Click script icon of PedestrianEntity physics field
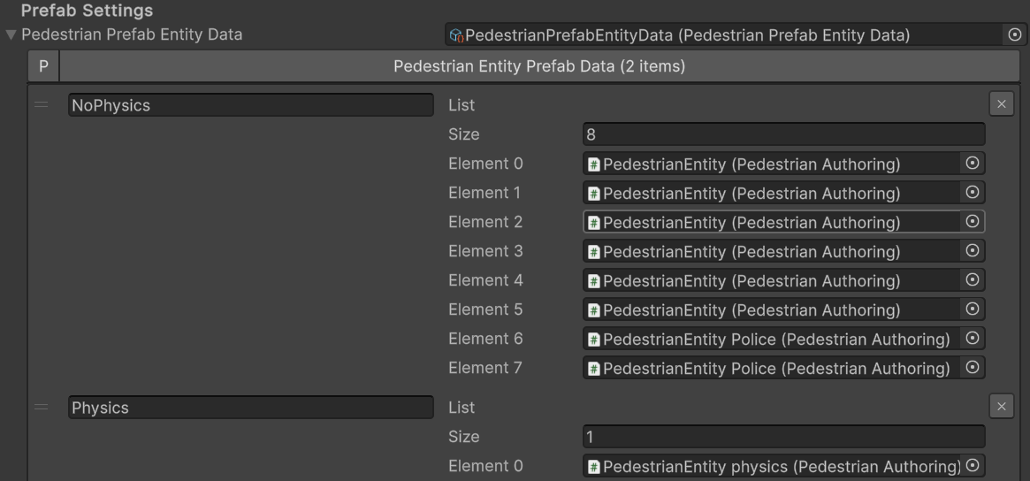The width and height of the screenshot is (1030, 481). point(594,467)
